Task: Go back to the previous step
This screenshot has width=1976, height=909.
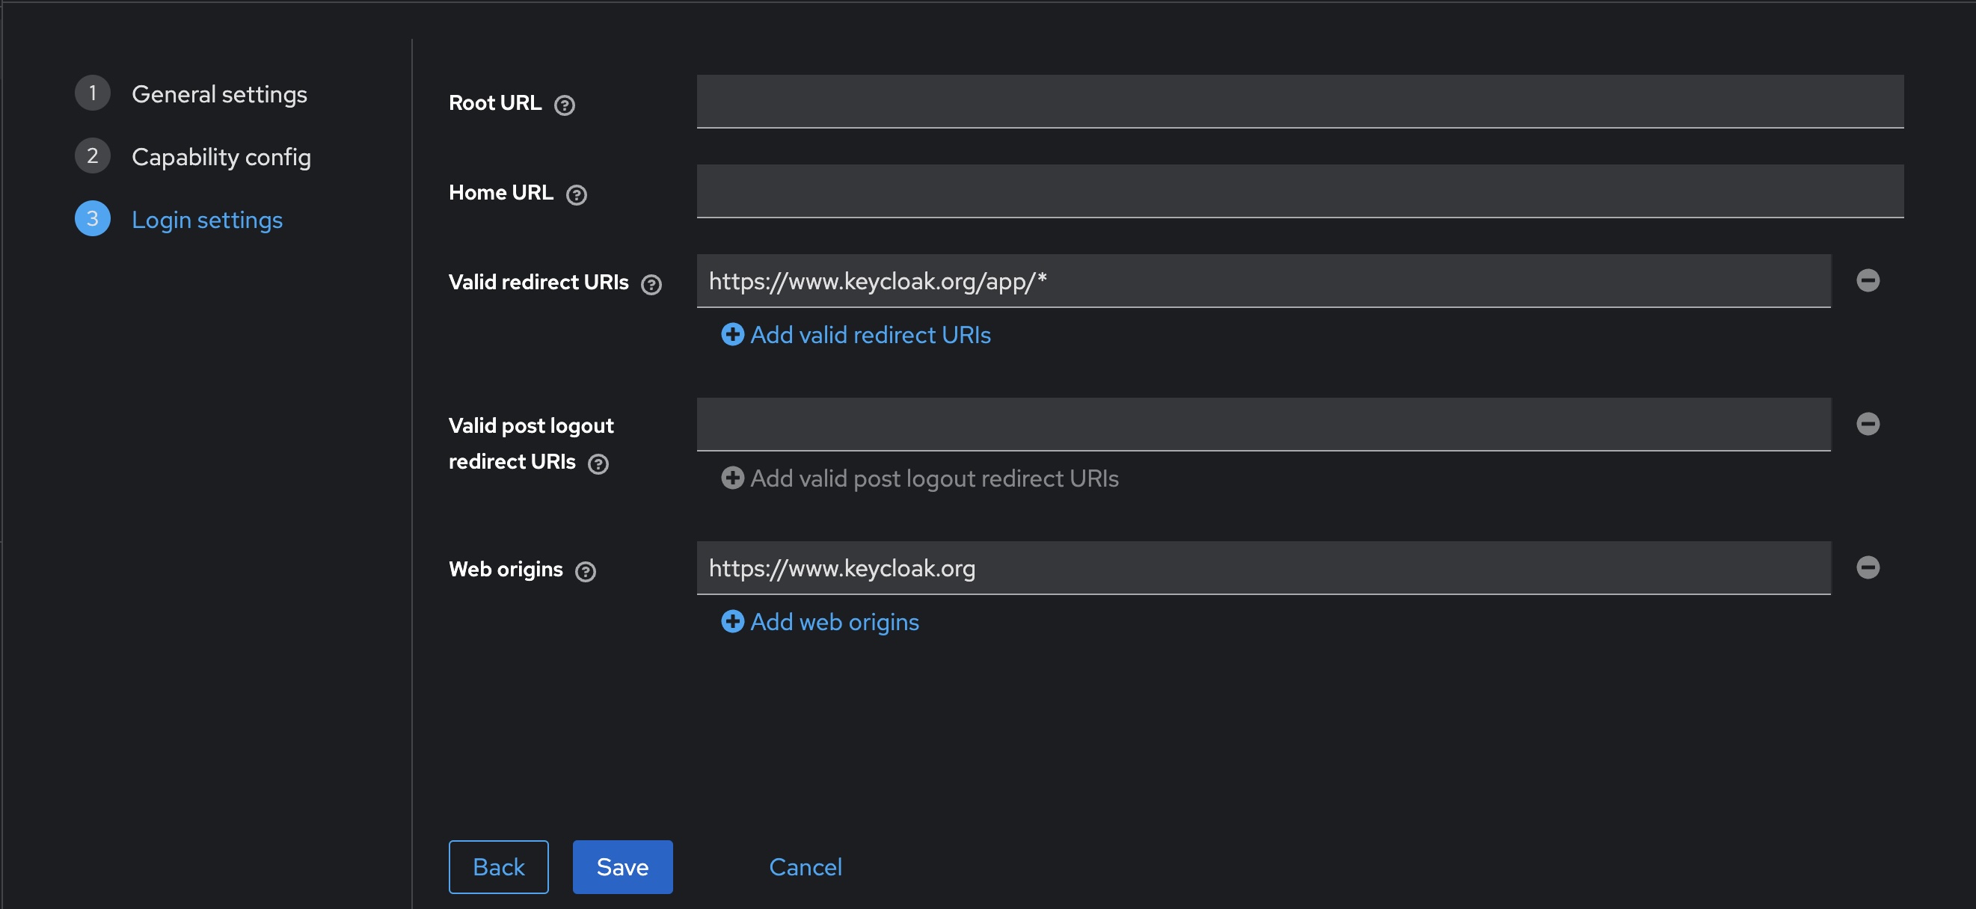Action: (498, 867)
